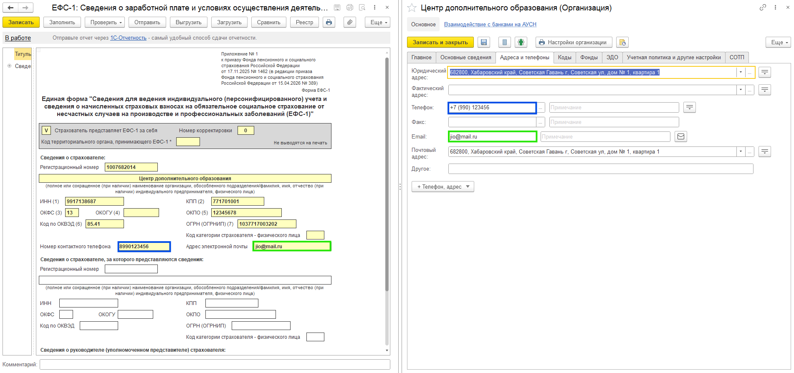
Task: Select the Основное section
Action: click(x=423, y=24)
